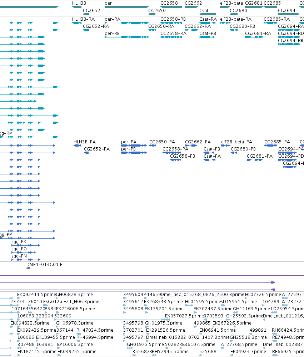Select the sgg-PO CDS label
Viewport: 304px width, 357px height.
pos(19,249)
